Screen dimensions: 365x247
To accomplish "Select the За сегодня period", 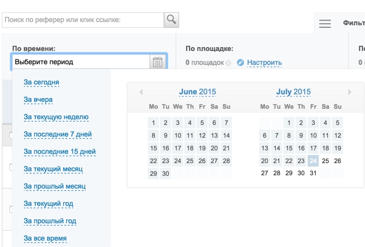I will coord(41,82).
